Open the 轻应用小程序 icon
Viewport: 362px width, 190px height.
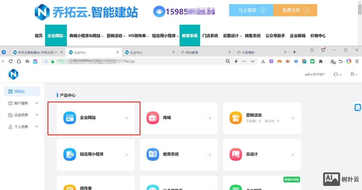(70, 154)
